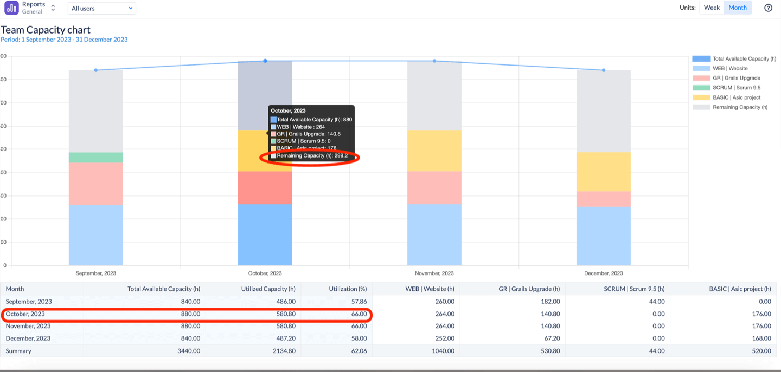Expand the Reports General switcher arrows
This screenshot has width=781, height=372.
pyautogui.click(x=53, y=8)
